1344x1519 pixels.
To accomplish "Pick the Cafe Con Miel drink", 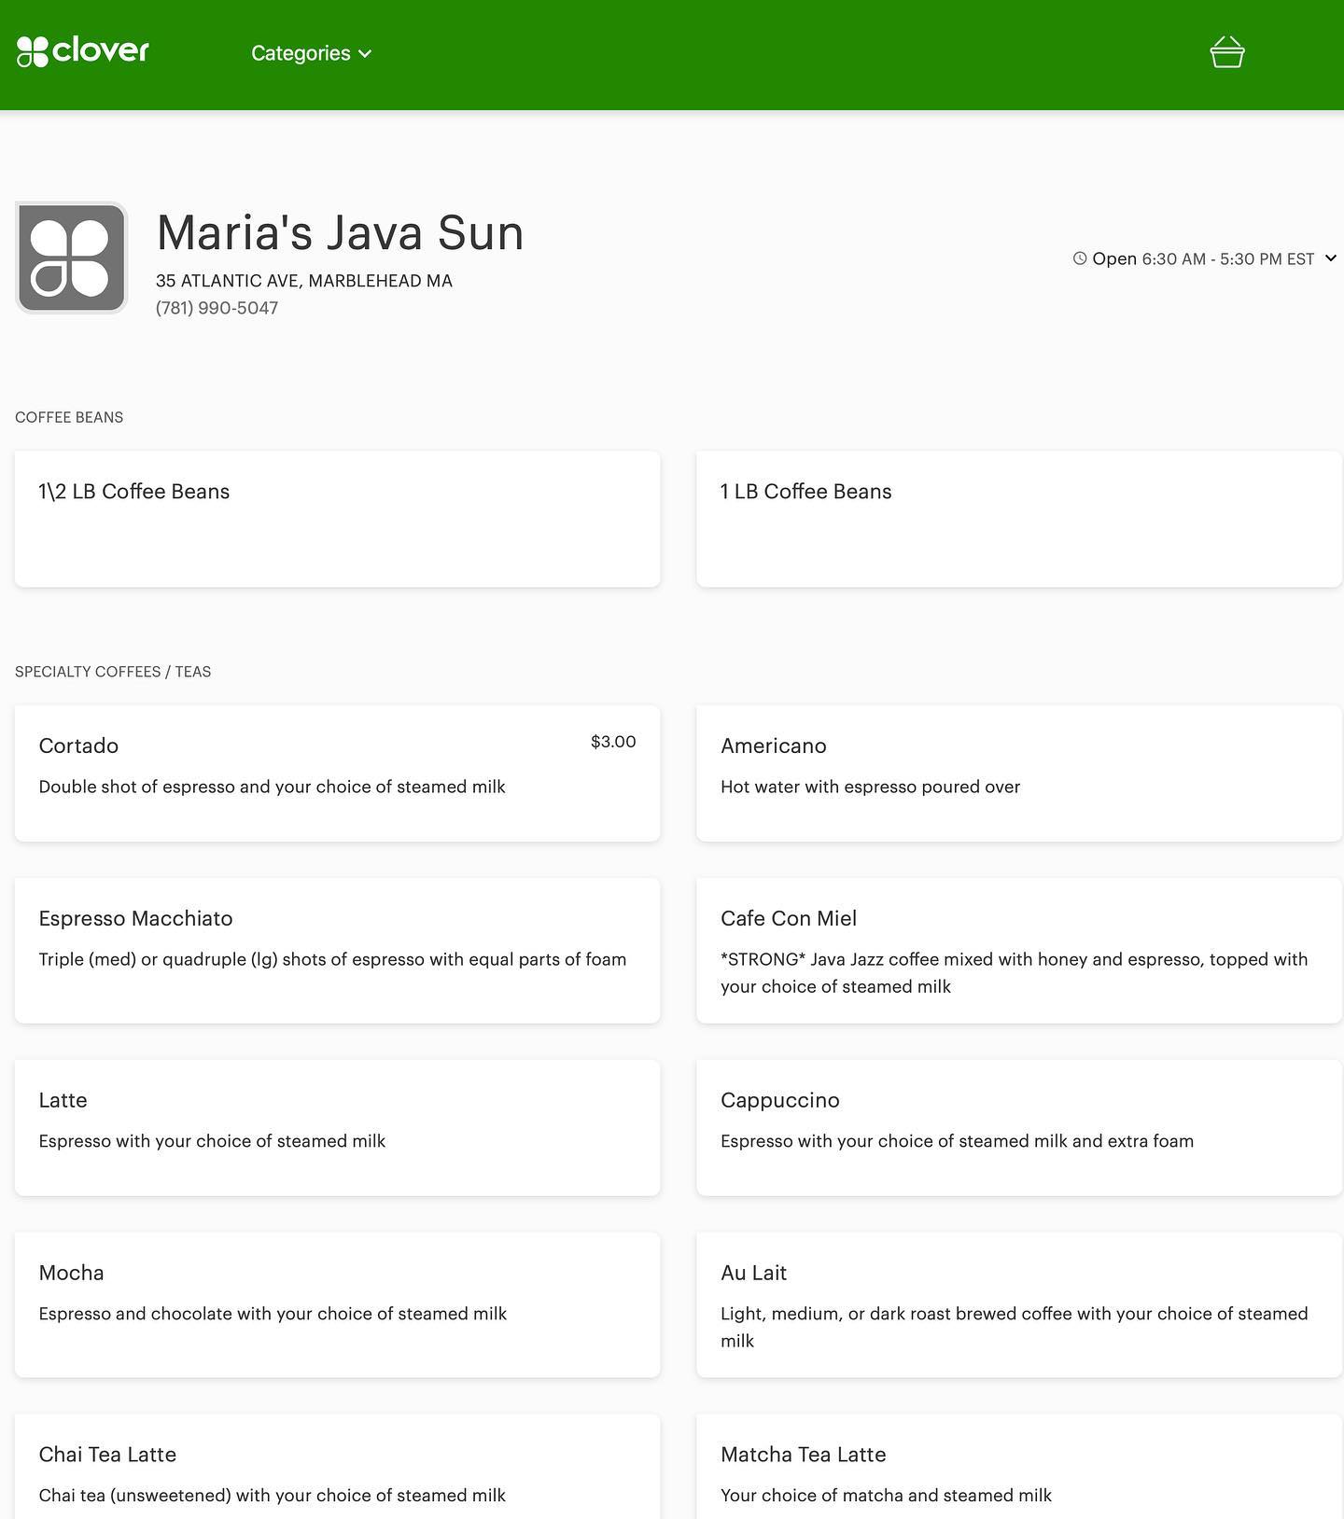I will click(1018, 950).
